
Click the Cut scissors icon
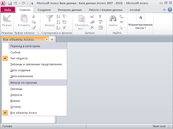34,16
